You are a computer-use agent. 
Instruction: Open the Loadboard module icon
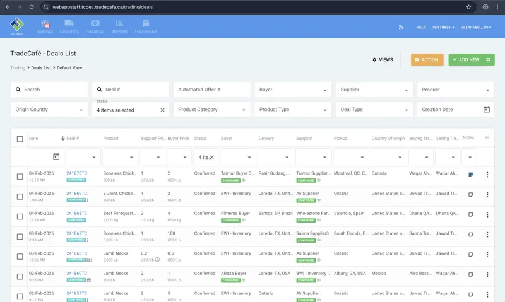point(146,23)
